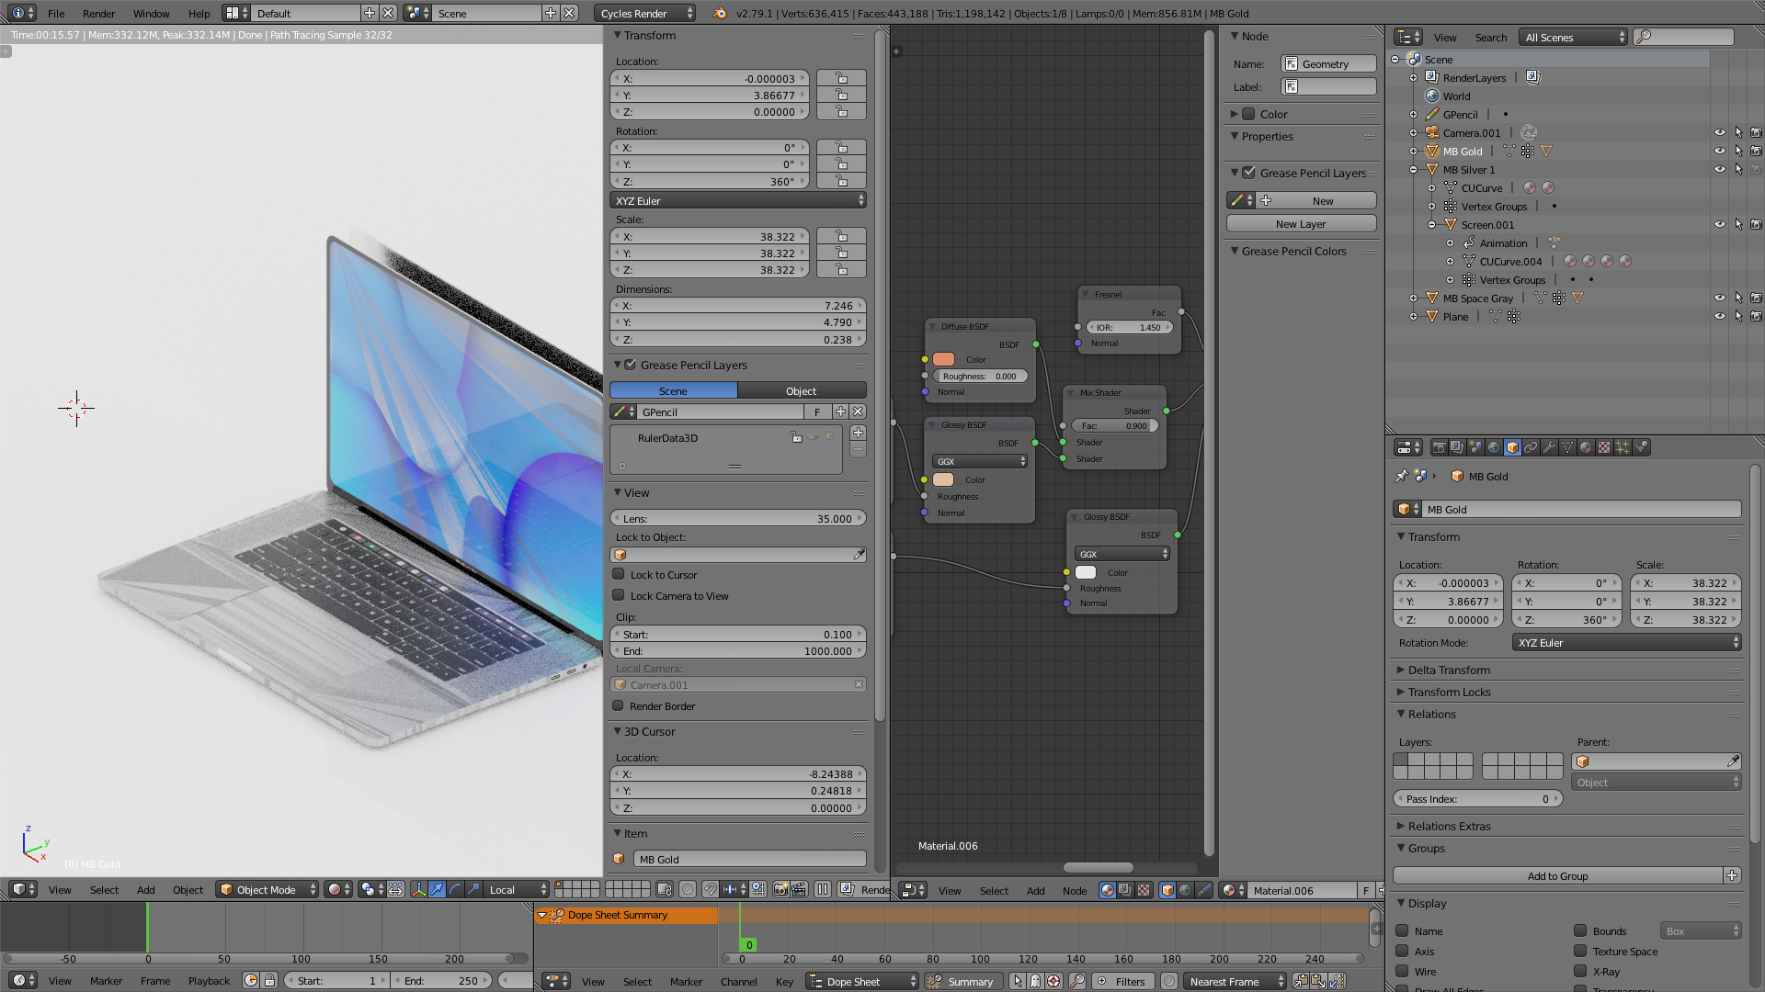Click the New Layer button

(x=1300, y=223)
